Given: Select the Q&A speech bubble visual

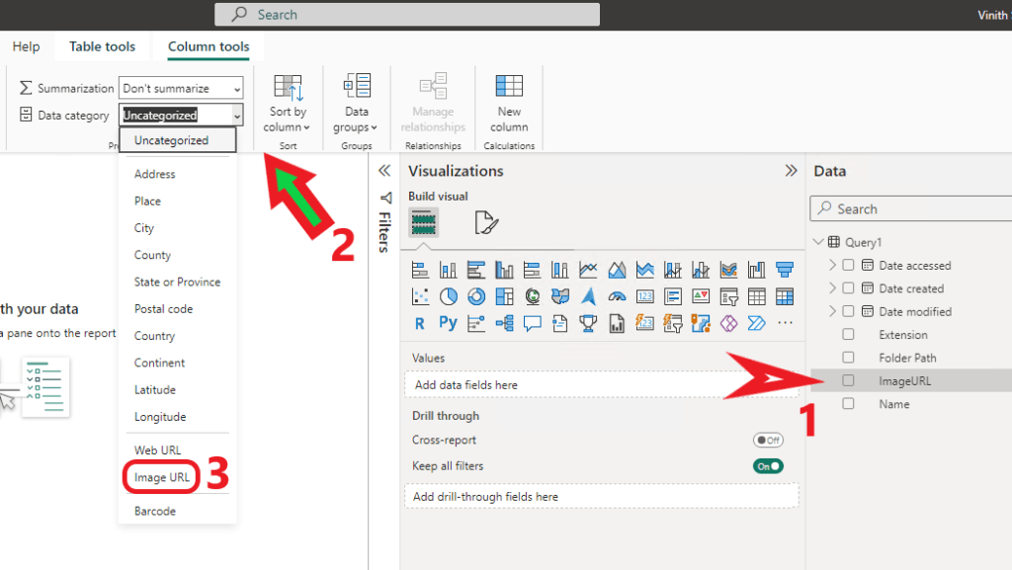Looking at the screenshot, I should [533, 323].
